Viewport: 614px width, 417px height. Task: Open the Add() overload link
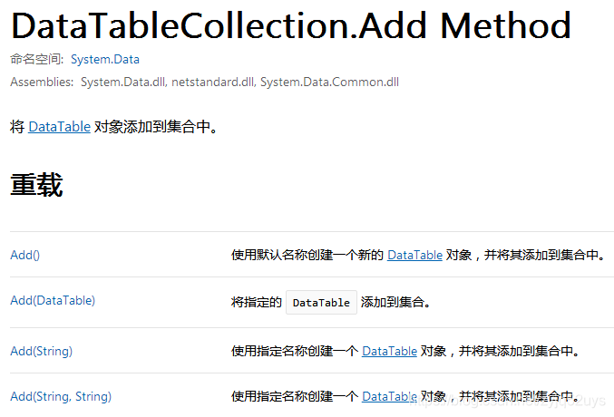pyautogui.click(x=25, y=256)
